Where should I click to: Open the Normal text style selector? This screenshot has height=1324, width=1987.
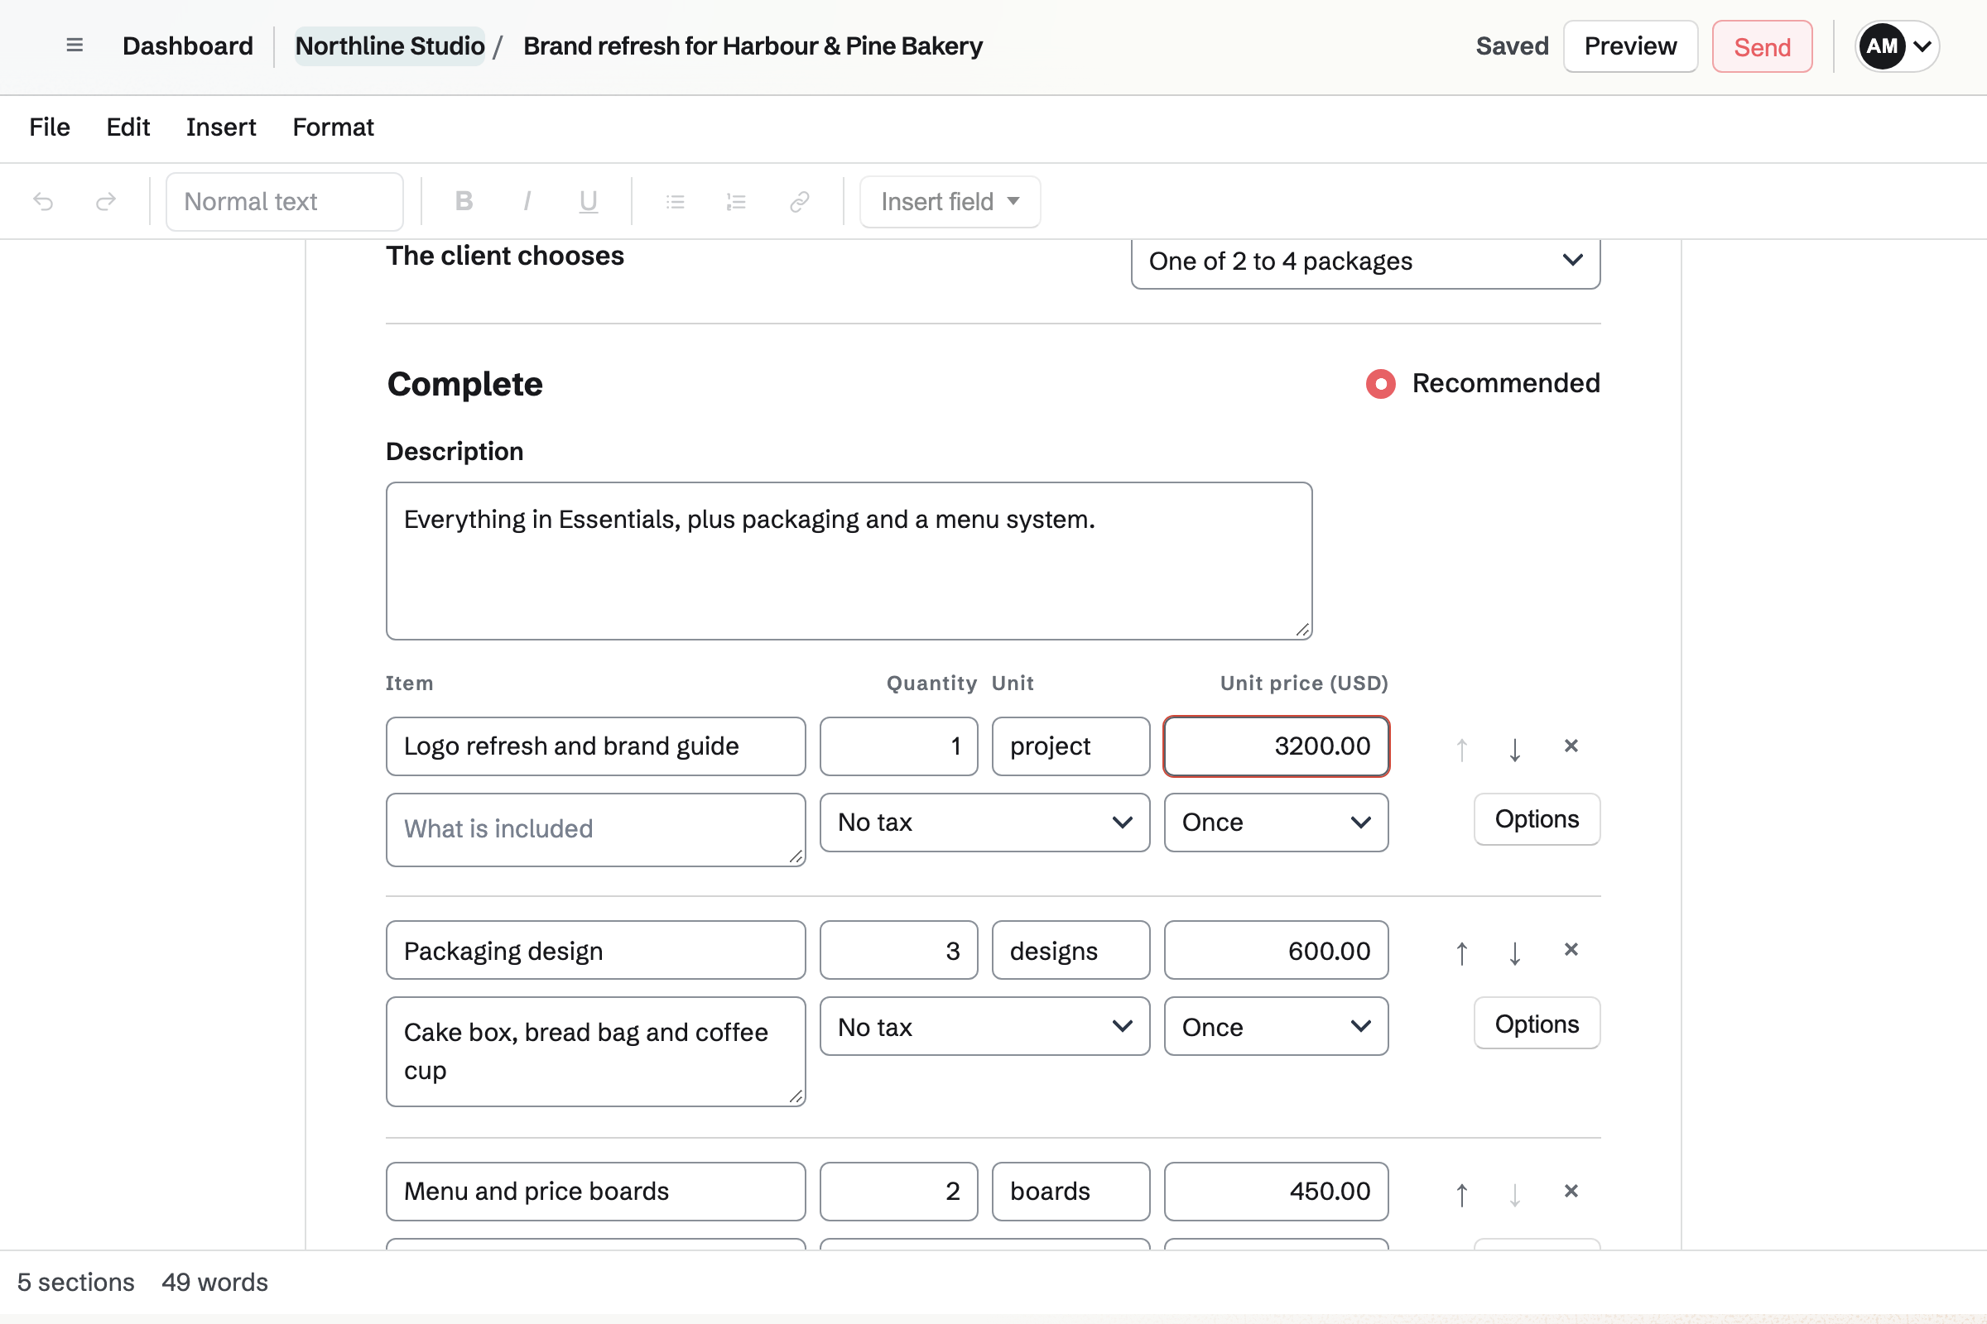pos(285,202)
